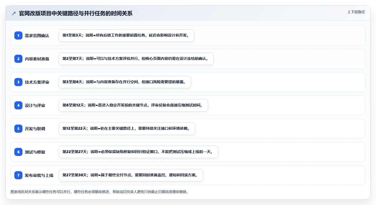Select the 内容素材准备 task label

point(37,59)
